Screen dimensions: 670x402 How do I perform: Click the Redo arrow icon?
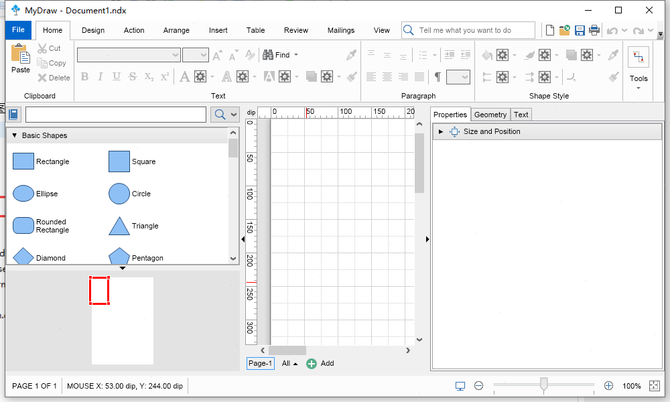coord(638,31)
